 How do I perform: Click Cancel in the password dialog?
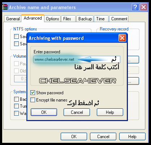[x=77, y=112]
